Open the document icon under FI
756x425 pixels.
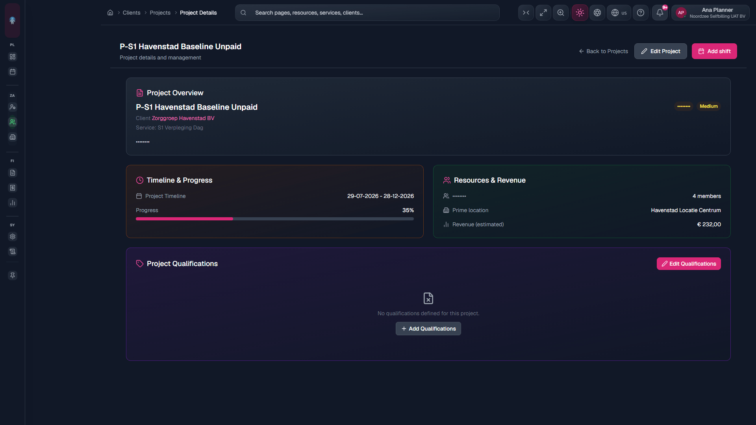(13, 173)
